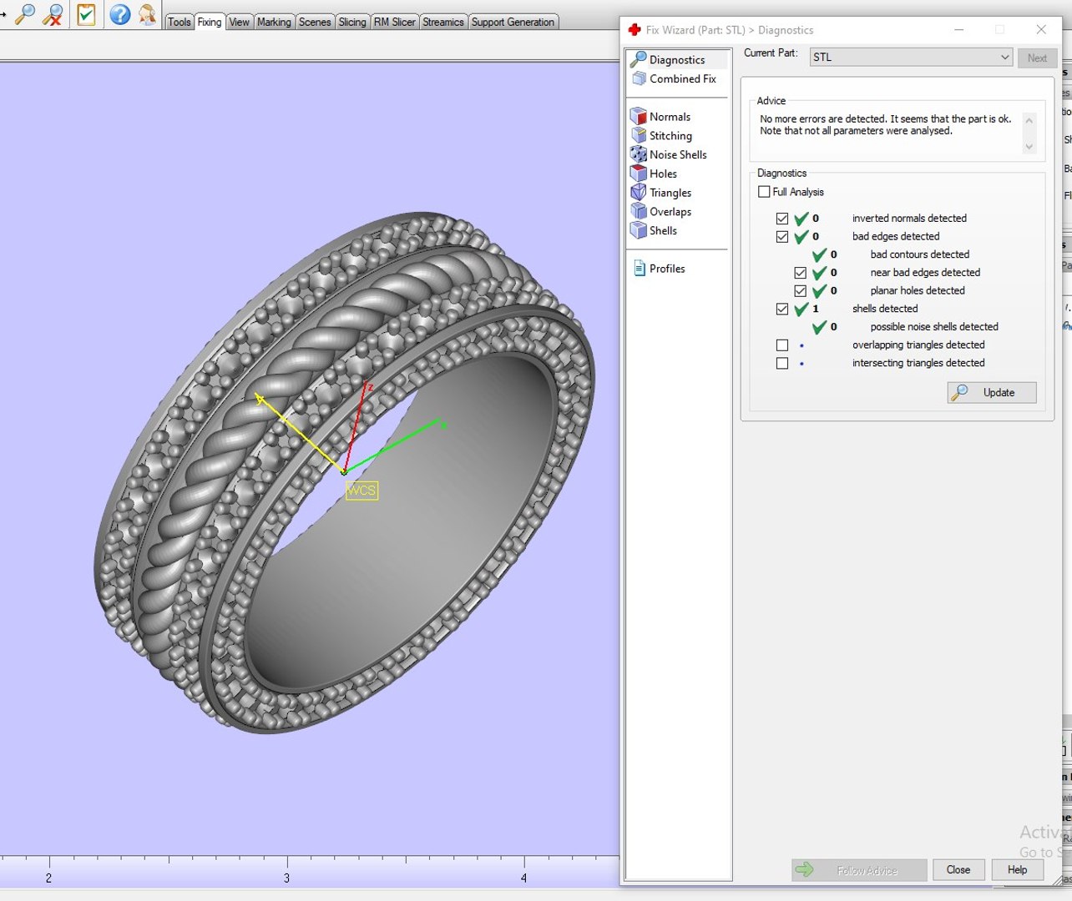This screenshot has width=1072, height=901.
Task: Open help via the blue question mark icon
Action: click(120, 14)
